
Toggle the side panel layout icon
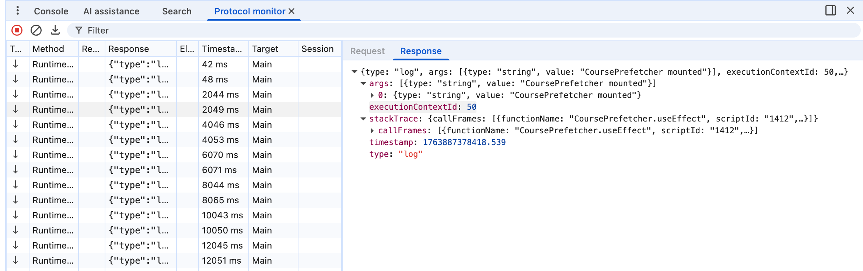tap(830, 10)
